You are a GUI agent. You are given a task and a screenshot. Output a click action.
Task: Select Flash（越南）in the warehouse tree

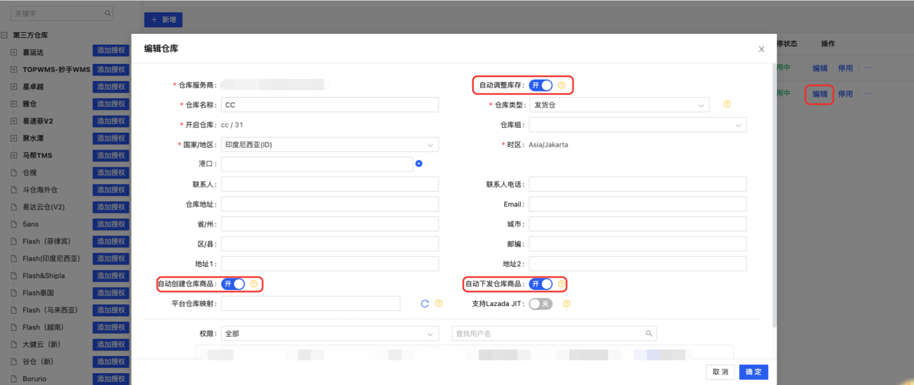click(43, 327)
